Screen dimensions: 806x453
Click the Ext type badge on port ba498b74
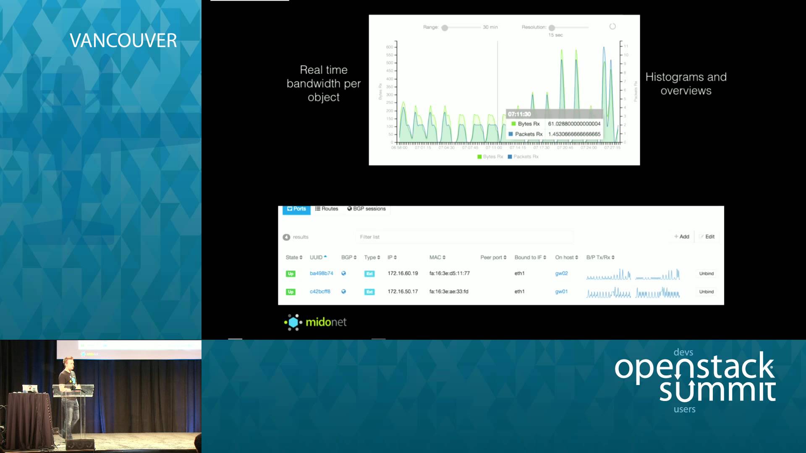click(x=369, y=273)
